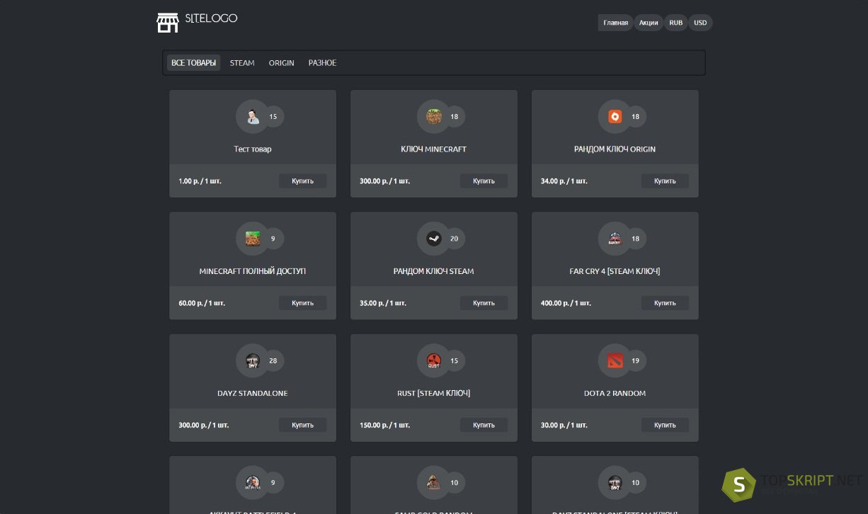The height and width of the screenshot is (514, 868).
Task: Click the stock badge 18 on КЛЮЧ MINECRAFT
Action: (x=455, y=117)
